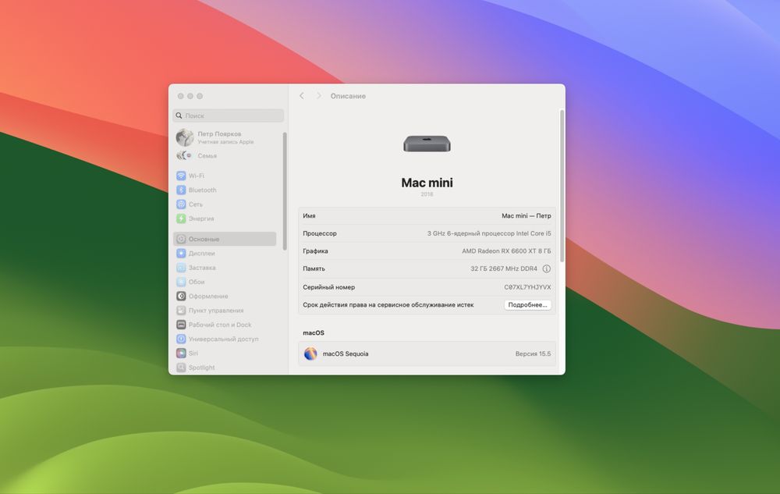The image size is (780, 494).
Task: Open Spotlight settings
Action: pos(196,367)
